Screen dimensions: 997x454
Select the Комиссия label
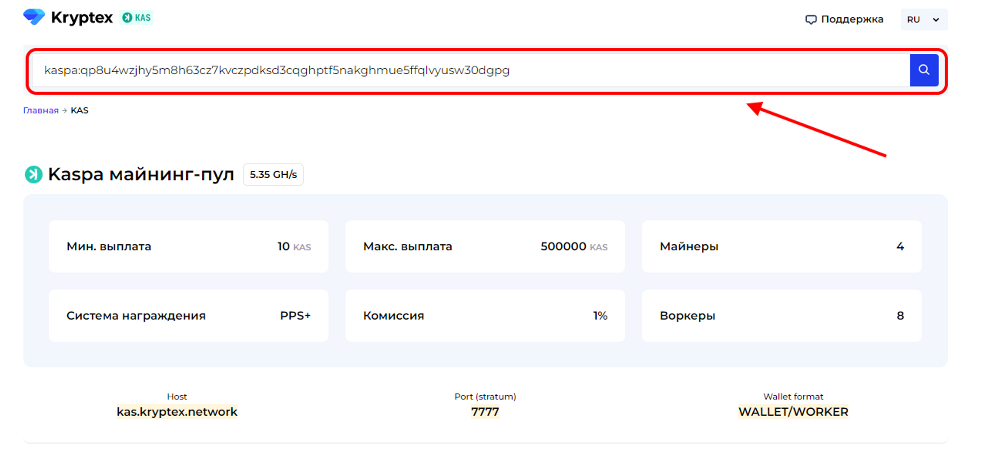[x=394, y=316]
